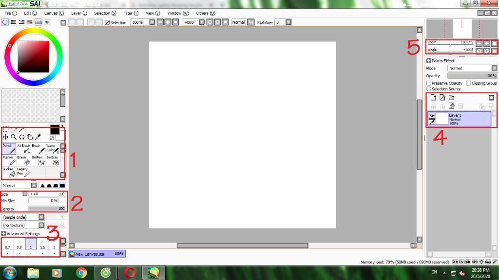
Task: Select the 1.5 brush size preset
Action: [42, 245]
